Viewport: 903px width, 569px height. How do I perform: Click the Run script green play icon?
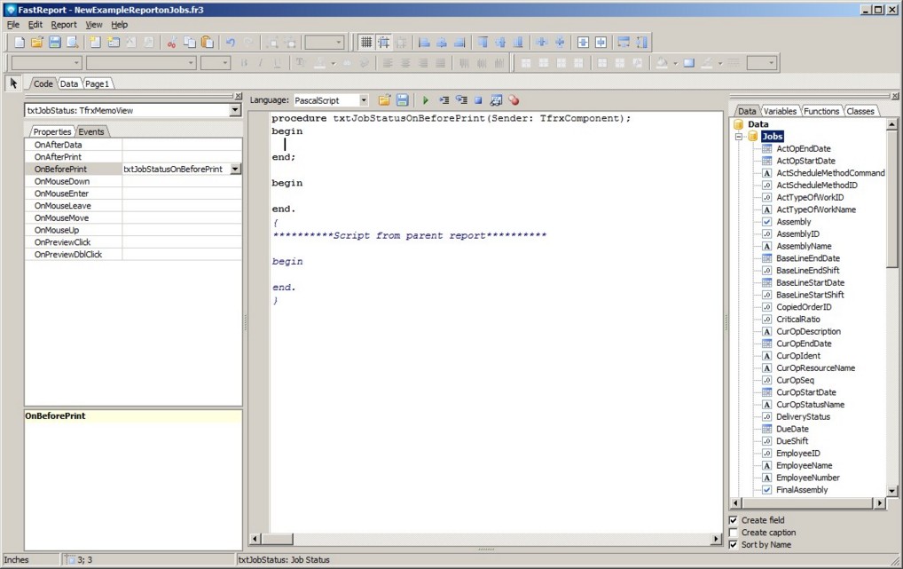(426, 100)
